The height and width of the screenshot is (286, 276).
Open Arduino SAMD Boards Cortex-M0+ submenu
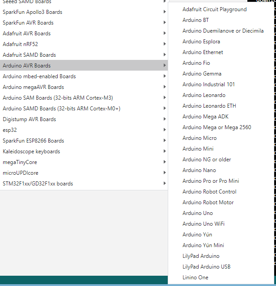click(x=84, y=109)
